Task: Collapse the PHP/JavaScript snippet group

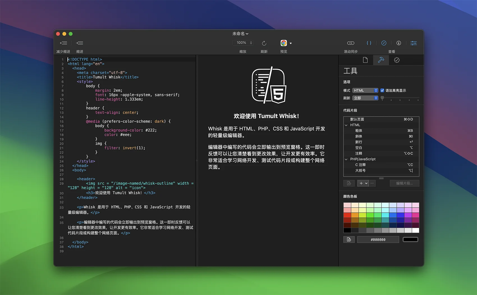Action: pyautogui.click(x=346, y=159)
